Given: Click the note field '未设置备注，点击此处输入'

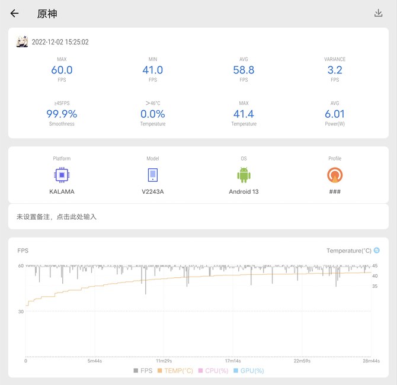Looking at the screenshot, I should click(198, 217).
